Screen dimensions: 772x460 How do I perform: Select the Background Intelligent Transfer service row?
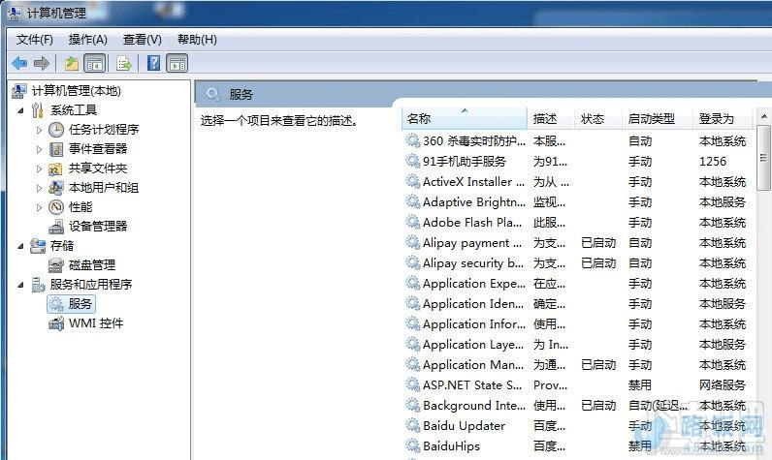click(x=577, y=406)
